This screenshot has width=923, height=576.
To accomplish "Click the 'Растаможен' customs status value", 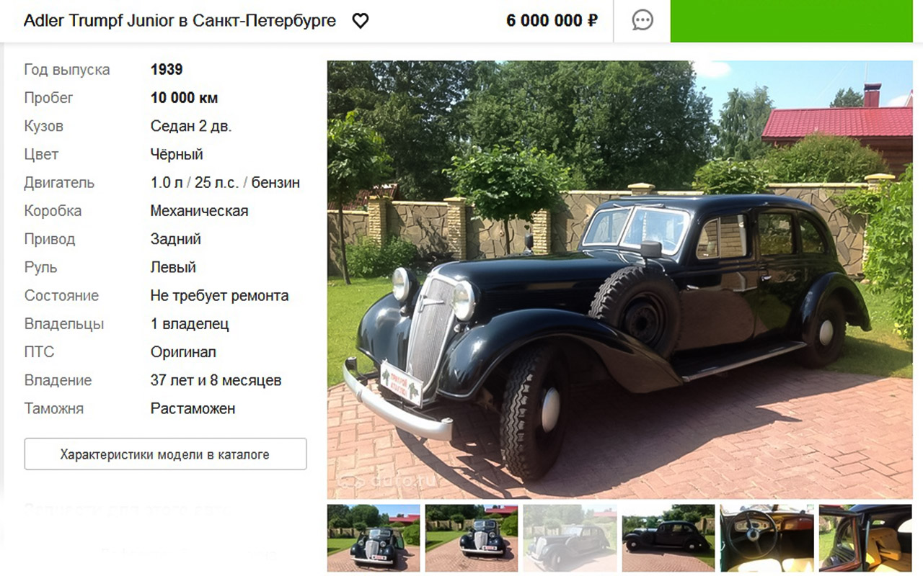I will click(x=193, y=409).
